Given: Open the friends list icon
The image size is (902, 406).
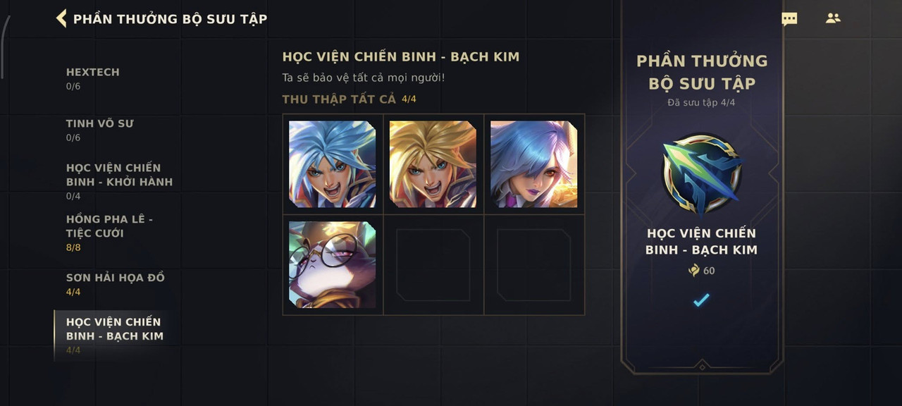Looking at the screenshot, I should [x=833, y=18].
